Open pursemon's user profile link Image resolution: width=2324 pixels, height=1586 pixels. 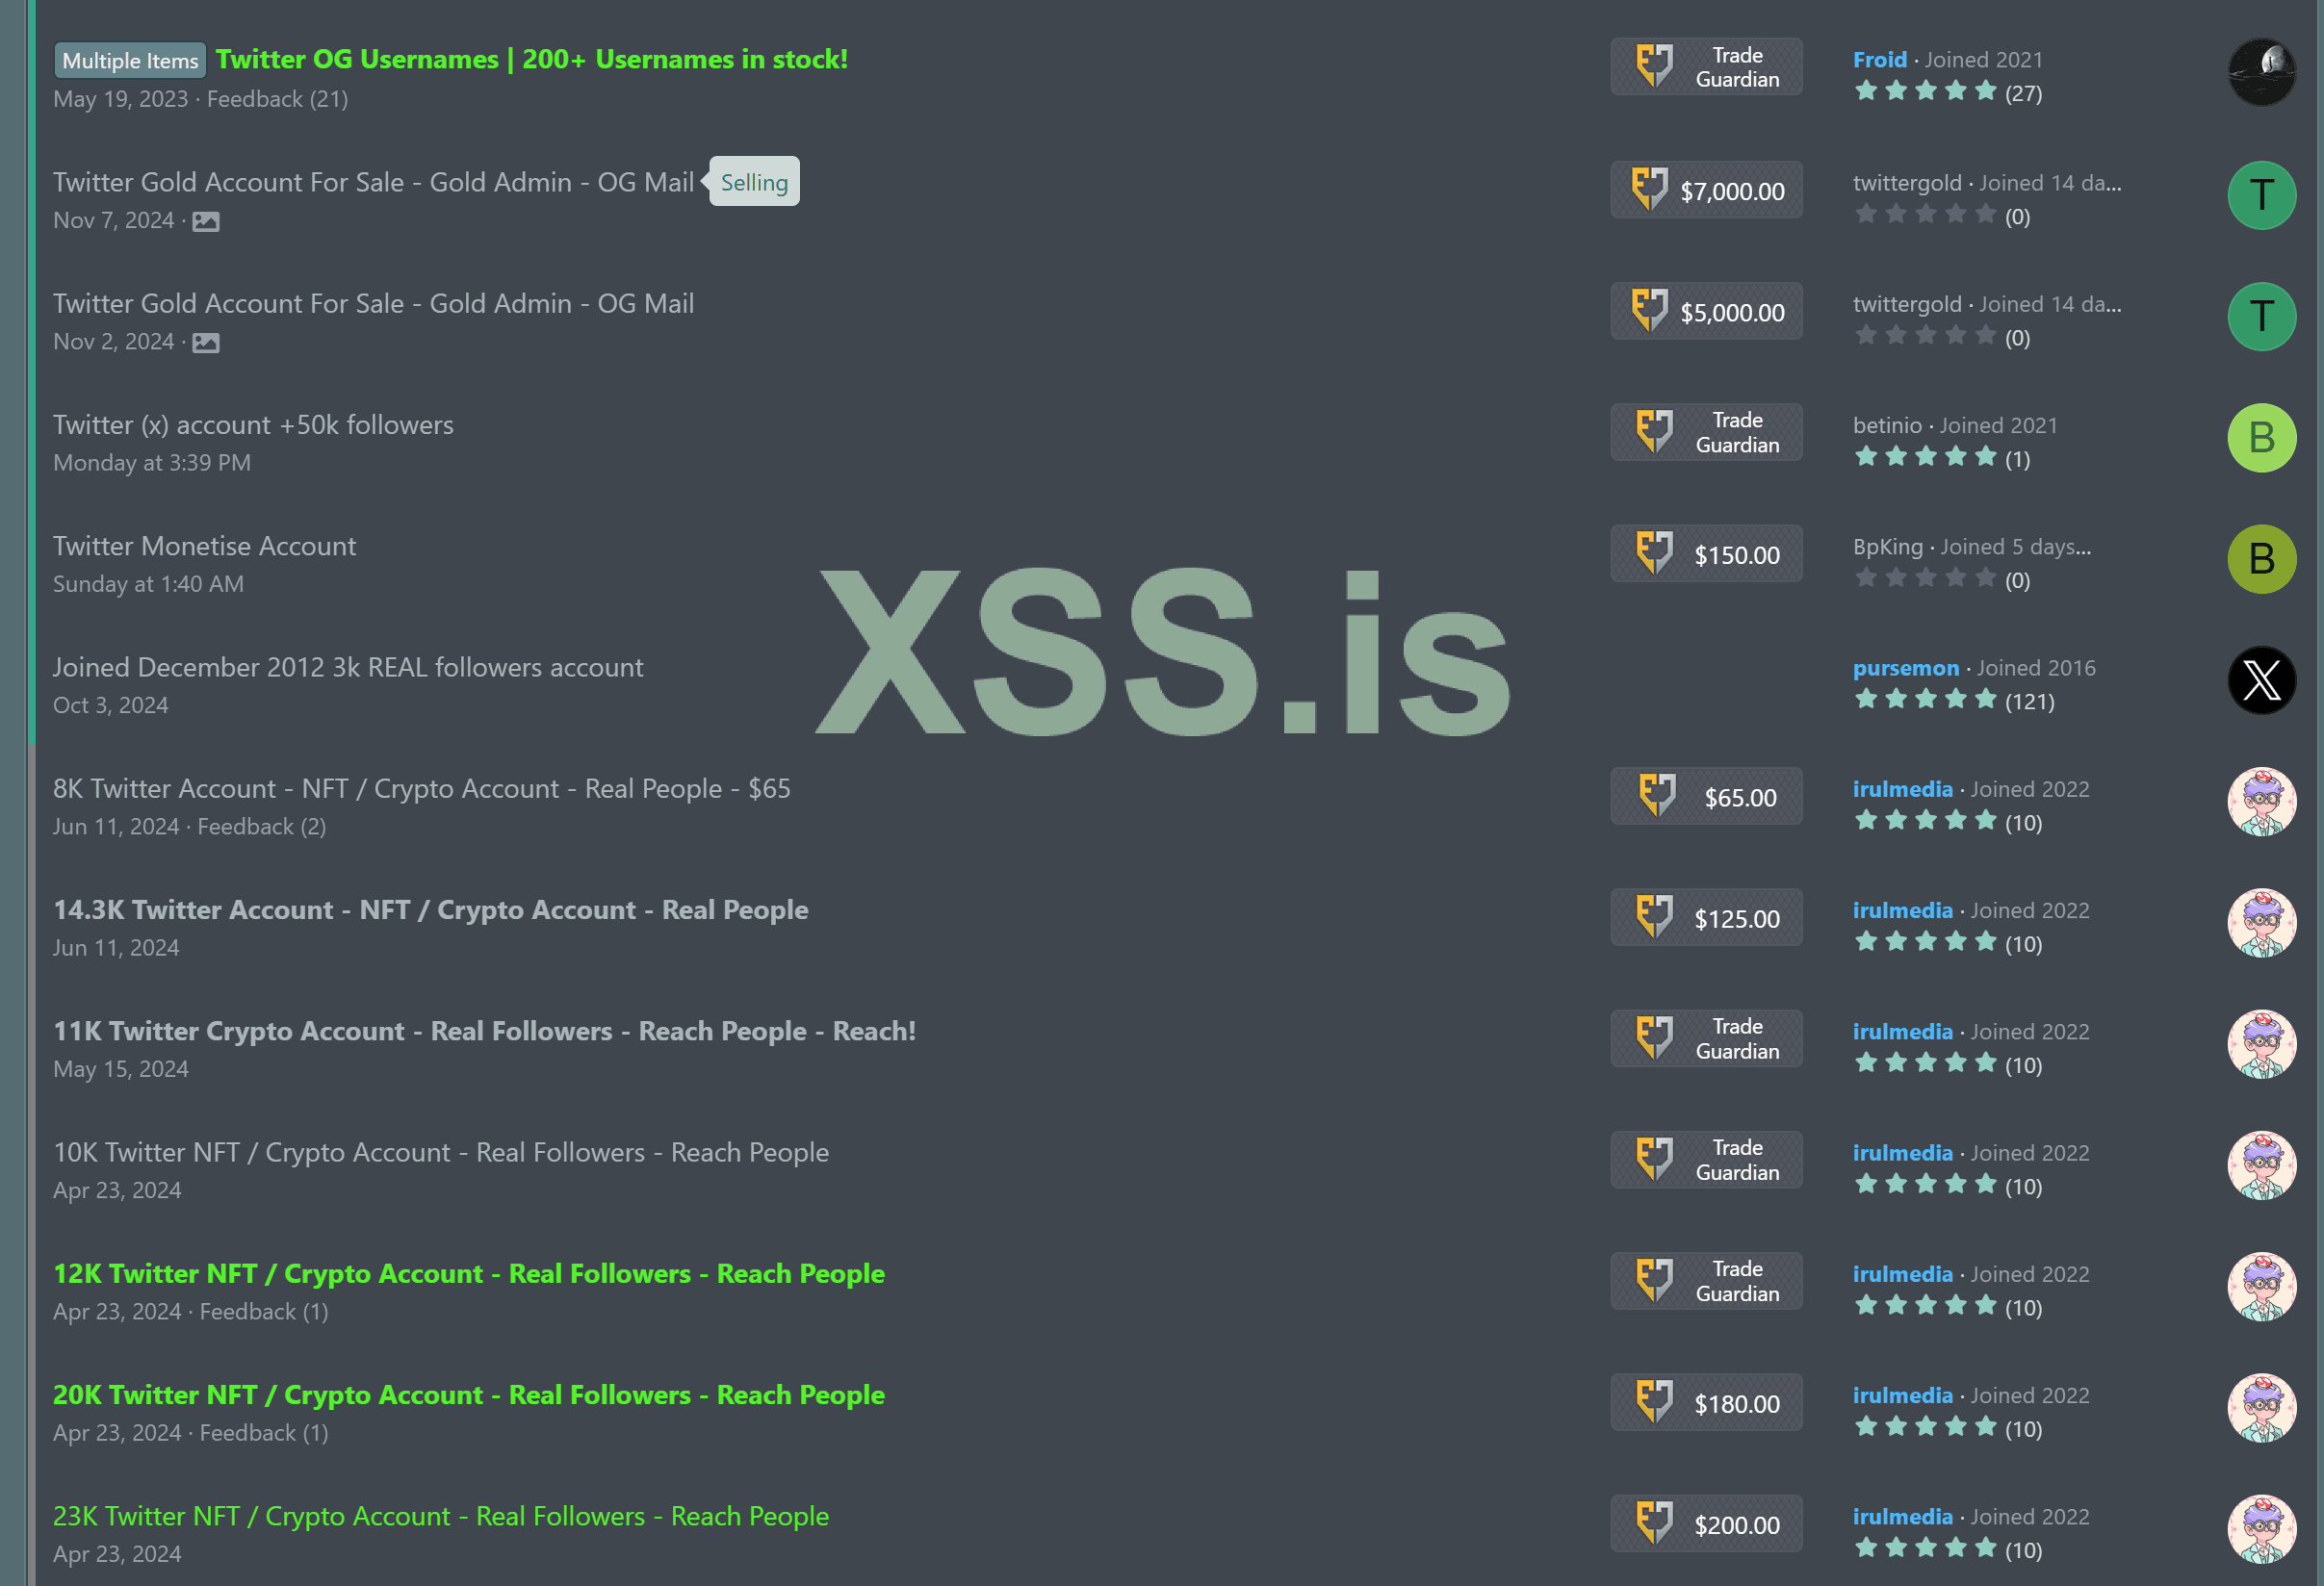tap(1905, 668)
